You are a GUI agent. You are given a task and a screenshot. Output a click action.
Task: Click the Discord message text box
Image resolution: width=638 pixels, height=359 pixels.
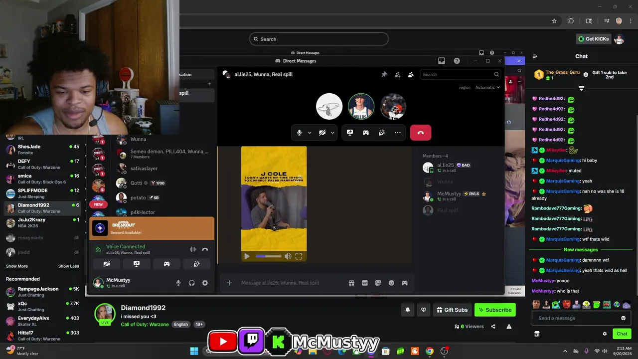pyautogui.click(x=292, y=283)
